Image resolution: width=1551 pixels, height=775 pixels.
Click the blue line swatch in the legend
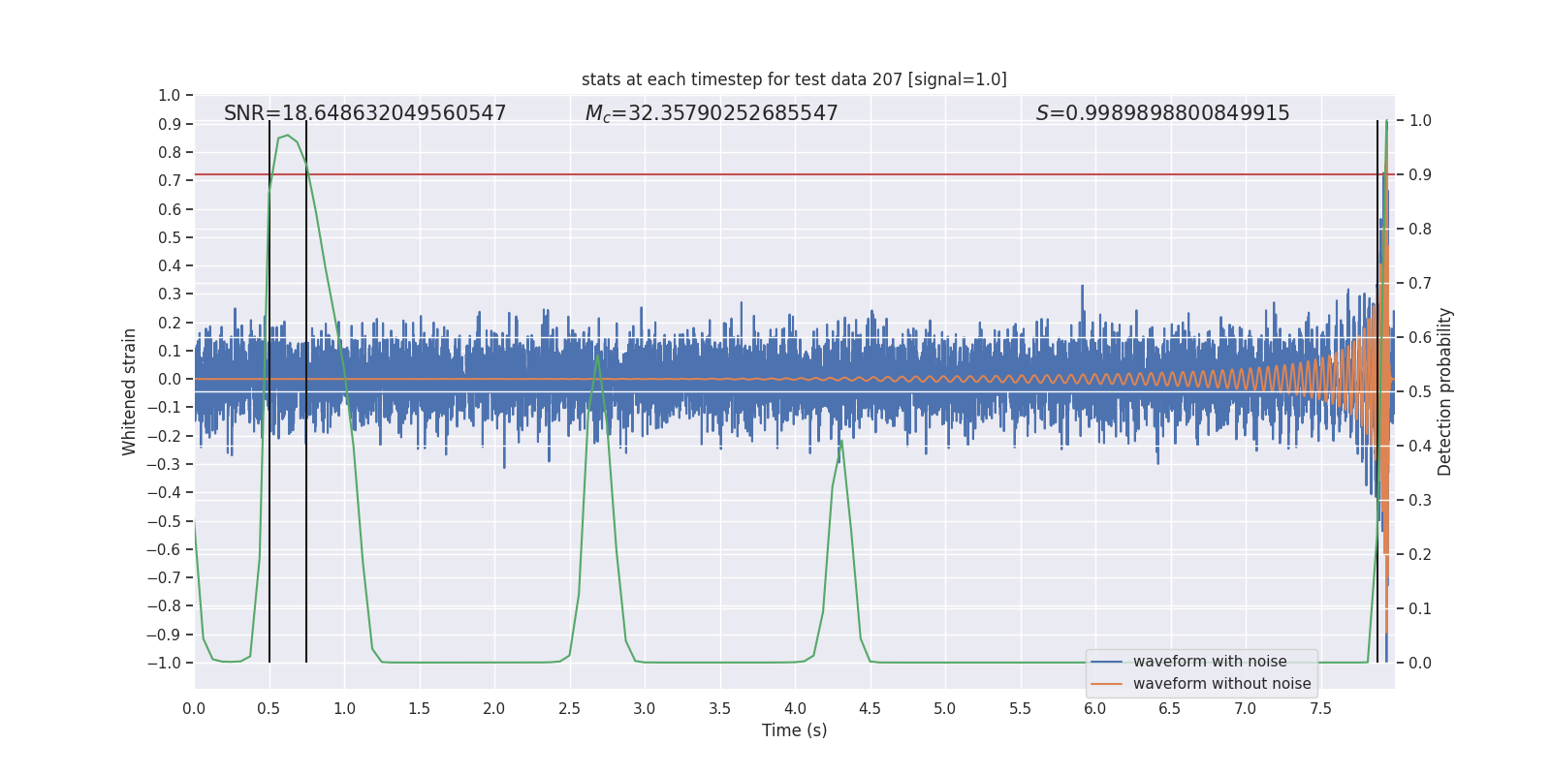coord(1106,662)
